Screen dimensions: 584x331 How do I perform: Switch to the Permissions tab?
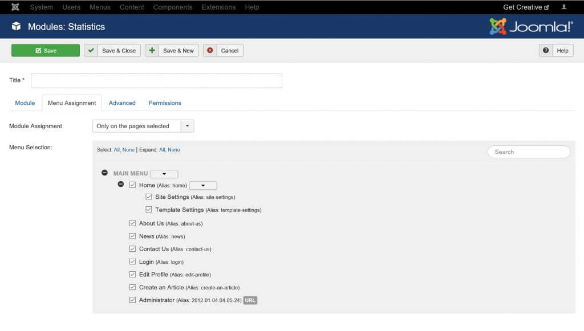[x=164, y=103]
